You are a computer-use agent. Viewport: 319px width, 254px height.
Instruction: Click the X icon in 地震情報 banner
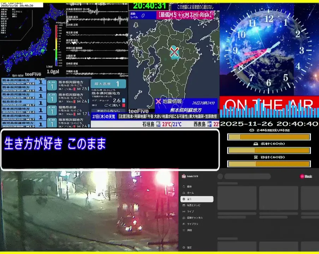(158, 101)
